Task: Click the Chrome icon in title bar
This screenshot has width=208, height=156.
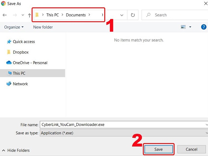Action: [x=3, y=3]
